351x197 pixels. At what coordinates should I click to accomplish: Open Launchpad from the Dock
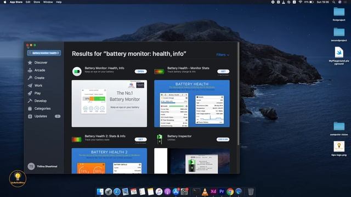pyautogui.click(x=109, y=192)
